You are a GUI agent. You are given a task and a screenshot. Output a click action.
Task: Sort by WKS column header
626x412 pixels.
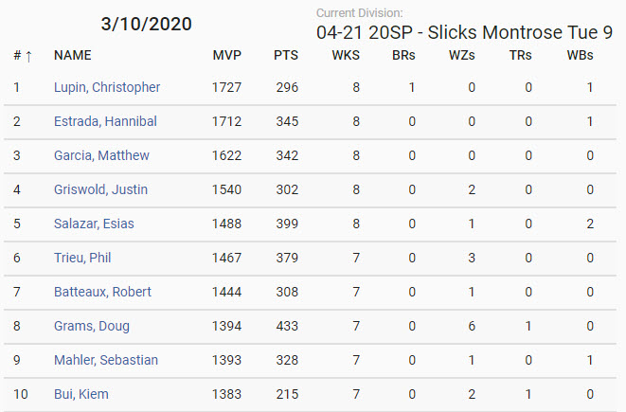coord(346,55)
